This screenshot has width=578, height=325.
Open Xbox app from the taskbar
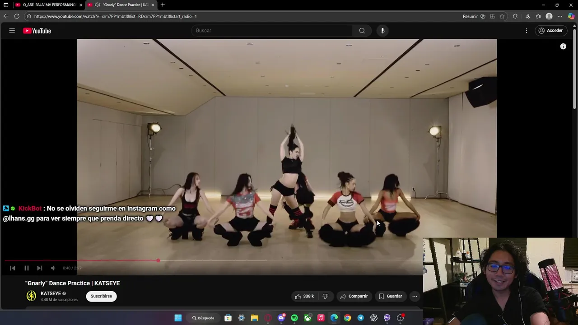[308, 318]
